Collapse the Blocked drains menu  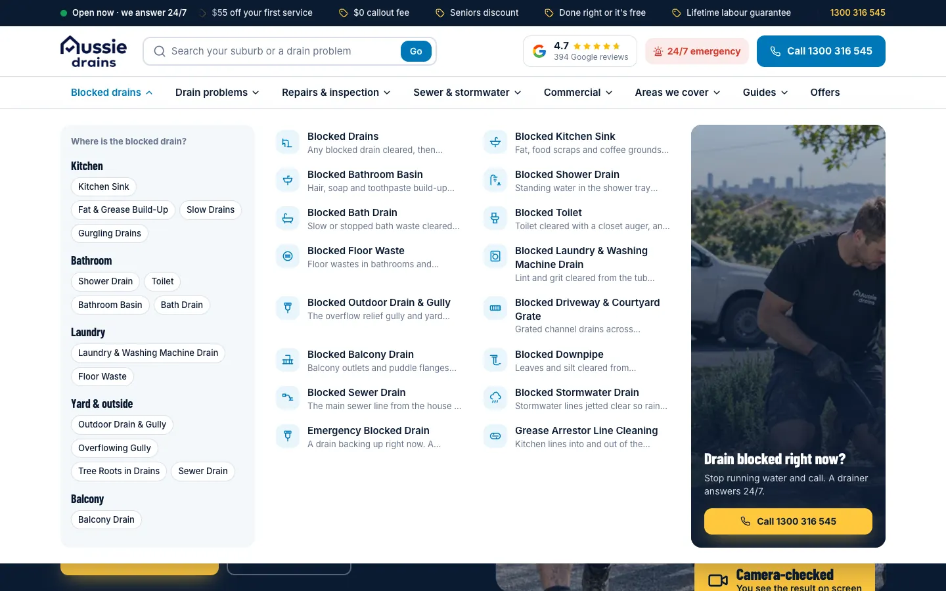[x=112, y=93]
